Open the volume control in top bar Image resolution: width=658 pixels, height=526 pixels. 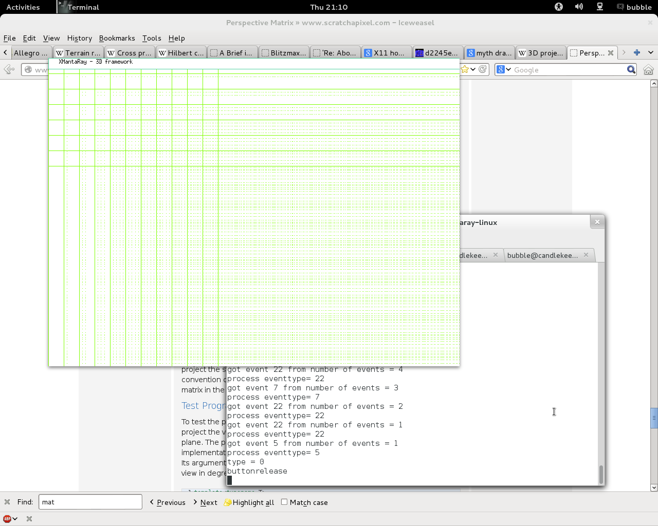(x=579, y=7)
